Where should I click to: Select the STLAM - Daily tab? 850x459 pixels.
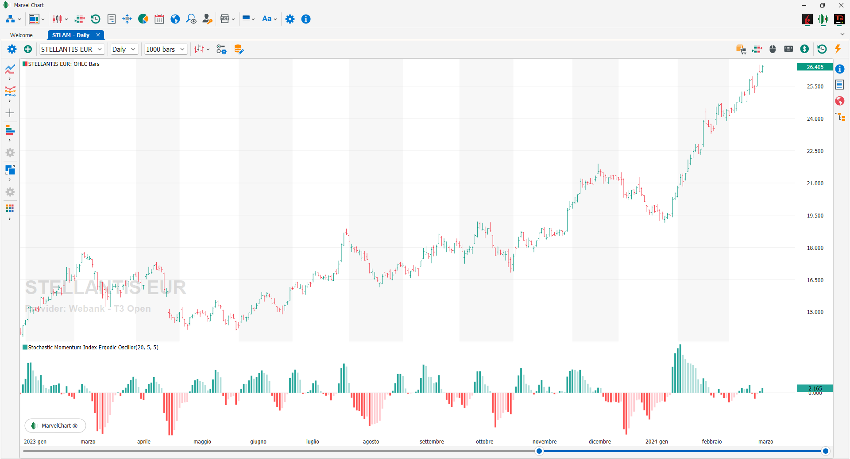[x=71, y=35]
